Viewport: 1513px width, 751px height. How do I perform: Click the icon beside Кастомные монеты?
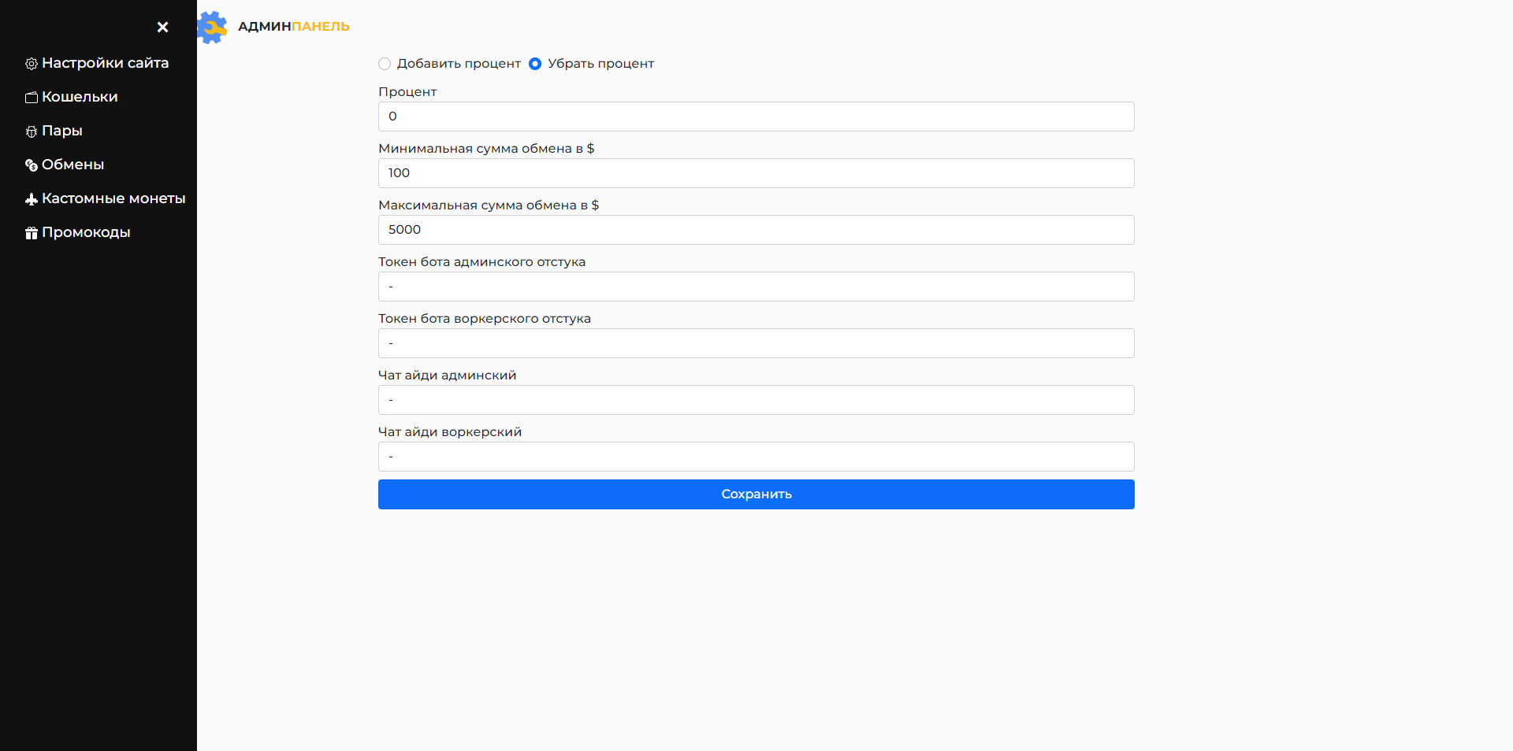pos(32,199)
